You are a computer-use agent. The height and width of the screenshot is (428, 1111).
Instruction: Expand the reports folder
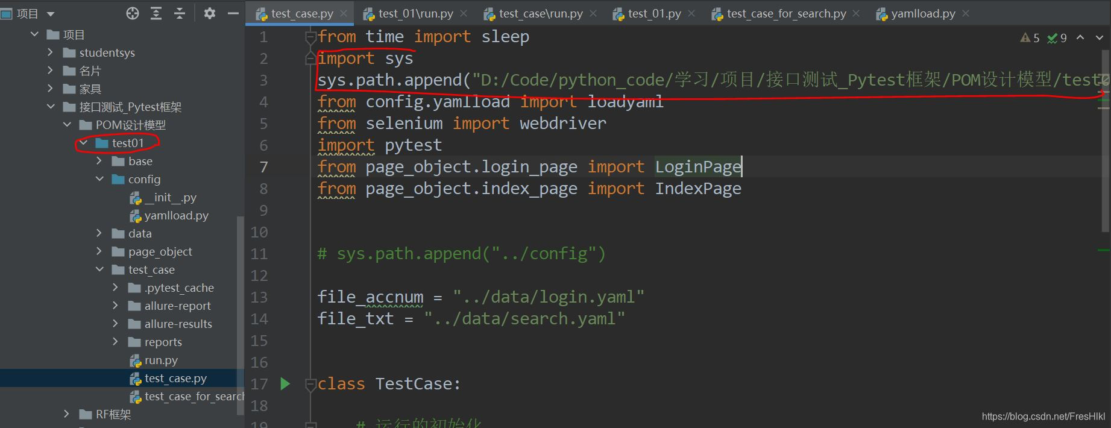116,342
